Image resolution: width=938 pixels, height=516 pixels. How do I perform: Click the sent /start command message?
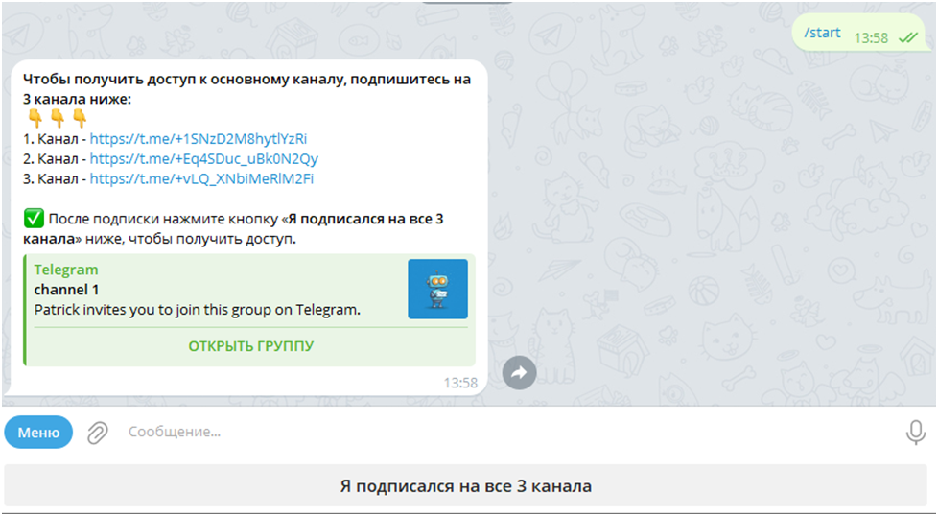822,34
